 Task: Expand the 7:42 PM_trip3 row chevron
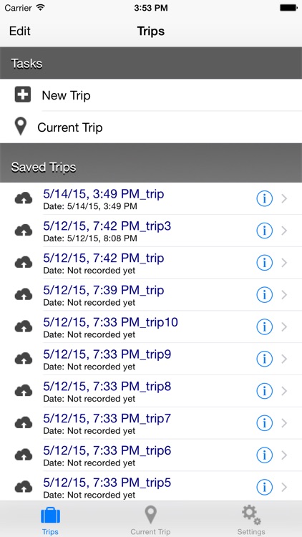tap(284, 231)
